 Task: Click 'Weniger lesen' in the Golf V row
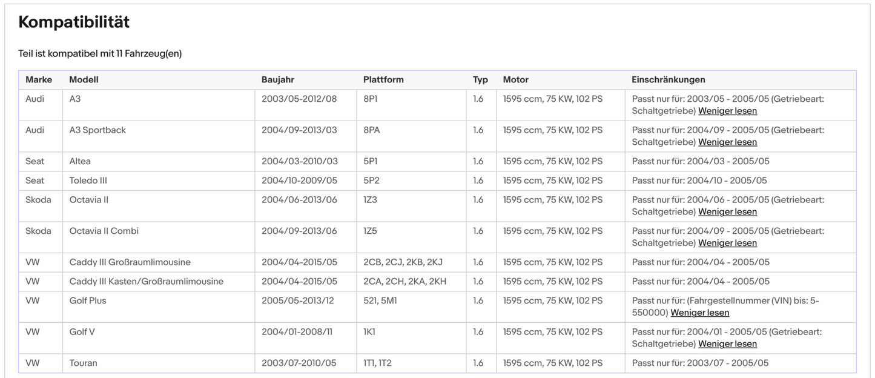727,344
